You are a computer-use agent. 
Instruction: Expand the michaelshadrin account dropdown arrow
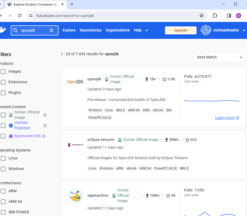tap(244, 30)
